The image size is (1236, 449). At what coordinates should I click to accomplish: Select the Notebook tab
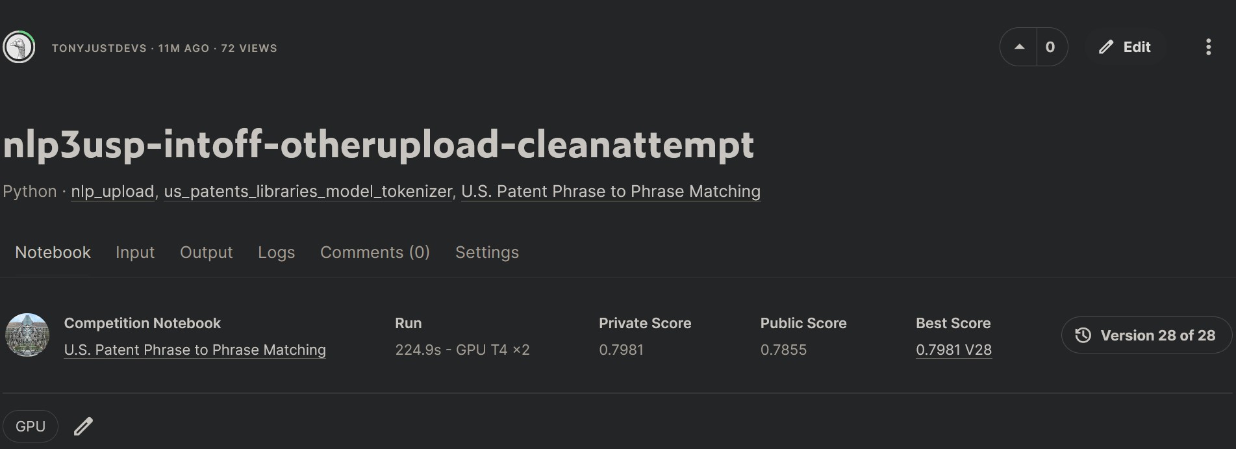[53, 252]
